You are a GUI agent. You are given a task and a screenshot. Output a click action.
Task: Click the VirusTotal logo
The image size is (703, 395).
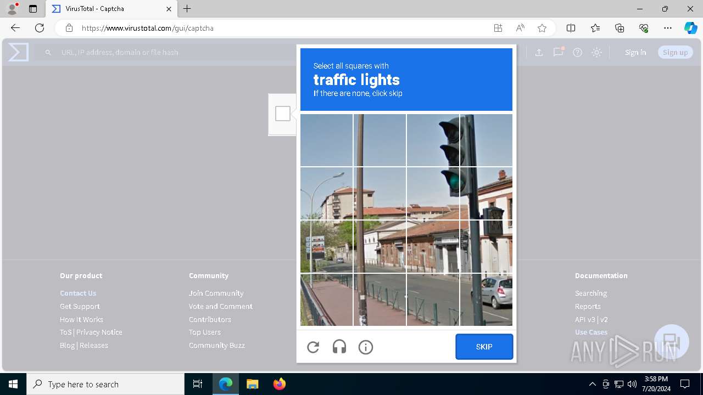point(18,52)
